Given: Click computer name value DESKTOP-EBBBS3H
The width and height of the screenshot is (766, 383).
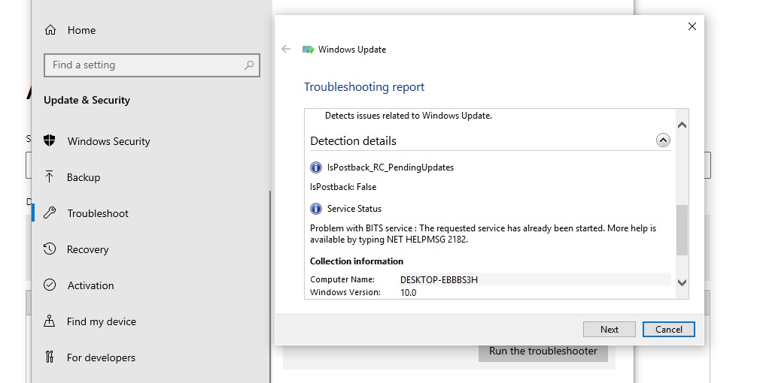Looking at the screenshot, I should tap(439, 279).
